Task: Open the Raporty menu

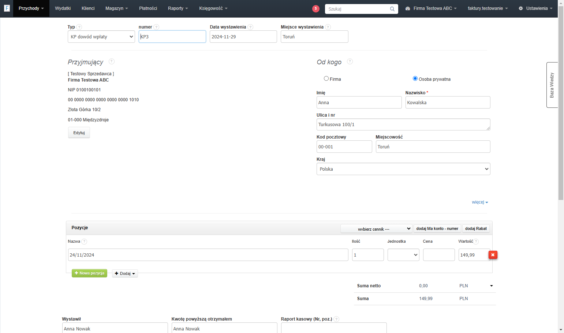Action: point(178,8)
